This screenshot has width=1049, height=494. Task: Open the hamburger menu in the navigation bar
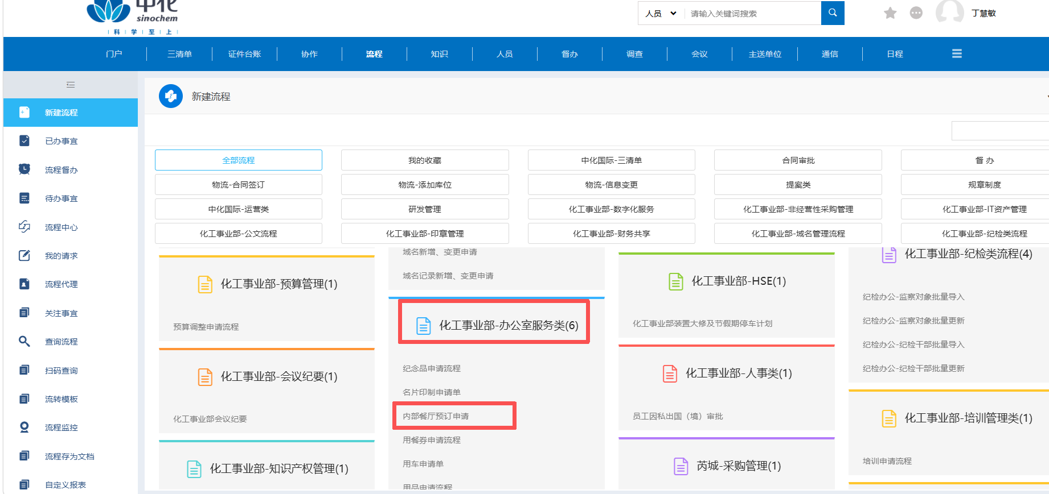coord(957,53)
